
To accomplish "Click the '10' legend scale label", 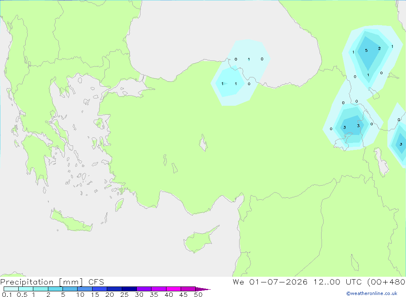I will point(80,295).
